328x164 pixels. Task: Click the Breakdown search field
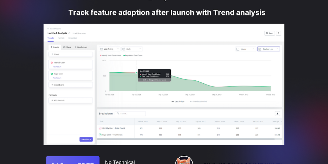pos(130,114)
